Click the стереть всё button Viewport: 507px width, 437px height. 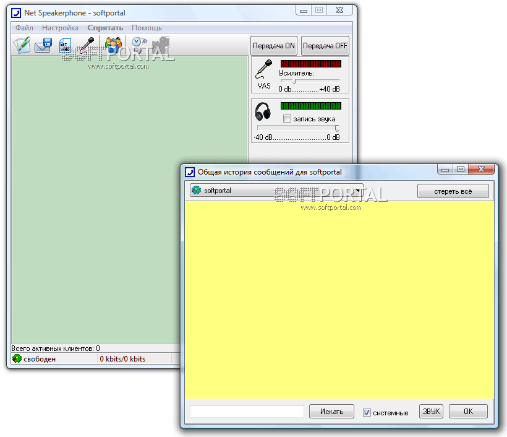[453, 191]
